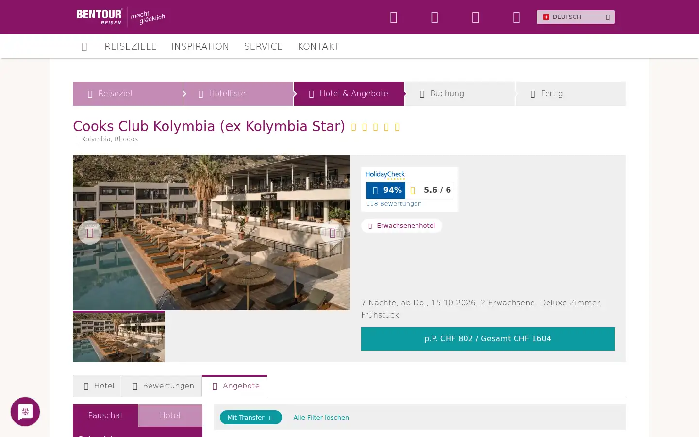Open the Kontakt menu
The image size is (699, 437).
318,46
